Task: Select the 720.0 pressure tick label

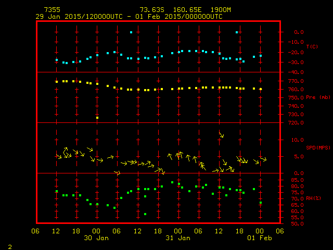Action: click(x=296, y=123)
